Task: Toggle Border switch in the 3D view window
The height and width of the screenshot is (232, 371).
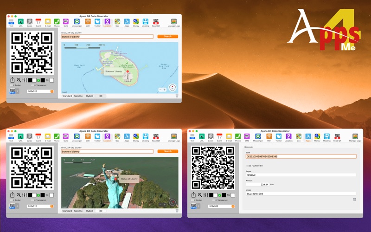Action: coord(12,200)
